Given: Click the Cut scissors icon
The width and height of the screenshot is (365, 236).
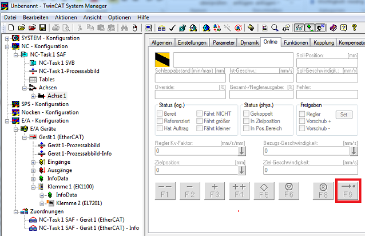Looking at the screenshot, I should tap(80, 28).
